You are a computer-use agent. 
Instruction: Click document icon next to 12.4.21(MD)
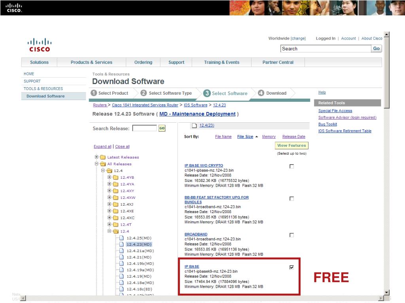click(121, 257)
